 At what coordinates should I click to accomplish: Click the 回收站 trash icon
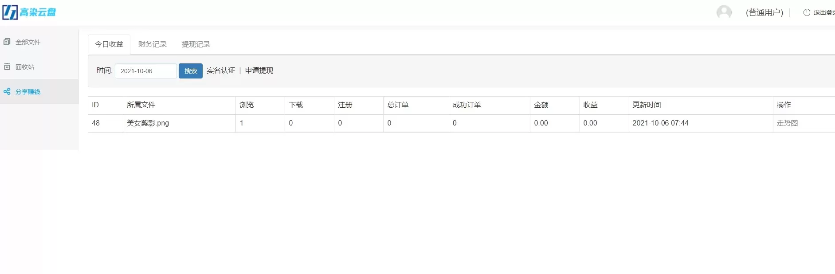pyautogui.click(x=7, y=67)
